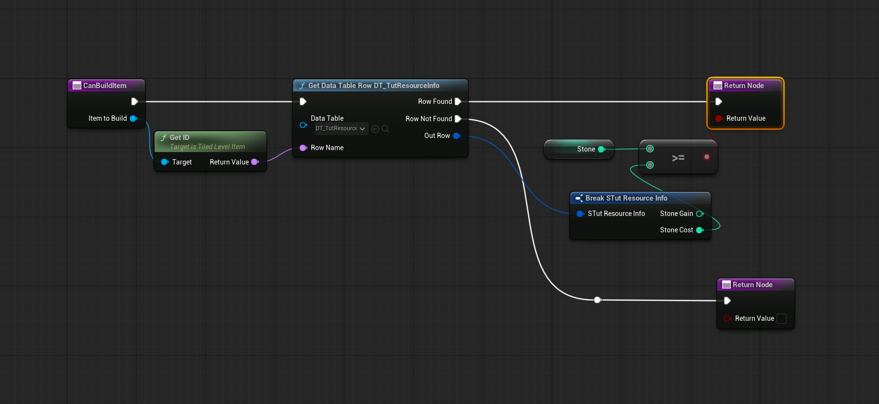Click the Item to Build output pin
Image resolution: width=879 pixels, height=404 pixels.
tap(133, 119)
